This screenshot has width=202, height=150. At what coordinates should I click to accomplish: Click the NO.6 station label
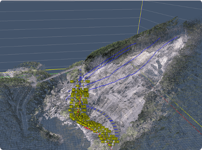[105, 133]
